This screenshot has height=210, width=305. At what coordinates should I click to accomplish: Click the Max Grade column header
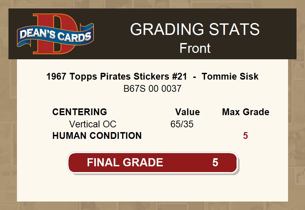pyautogui.click(x=246, y=112)
